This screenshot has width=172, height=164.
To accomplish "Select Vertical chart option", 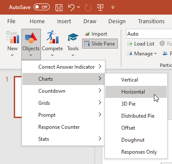I will point(136,80).
